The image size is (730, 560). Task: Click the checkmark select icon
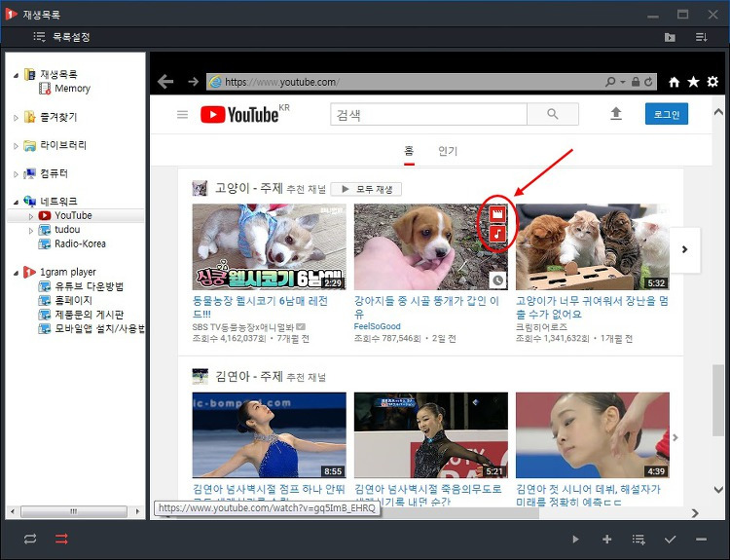tap(670, 540)
